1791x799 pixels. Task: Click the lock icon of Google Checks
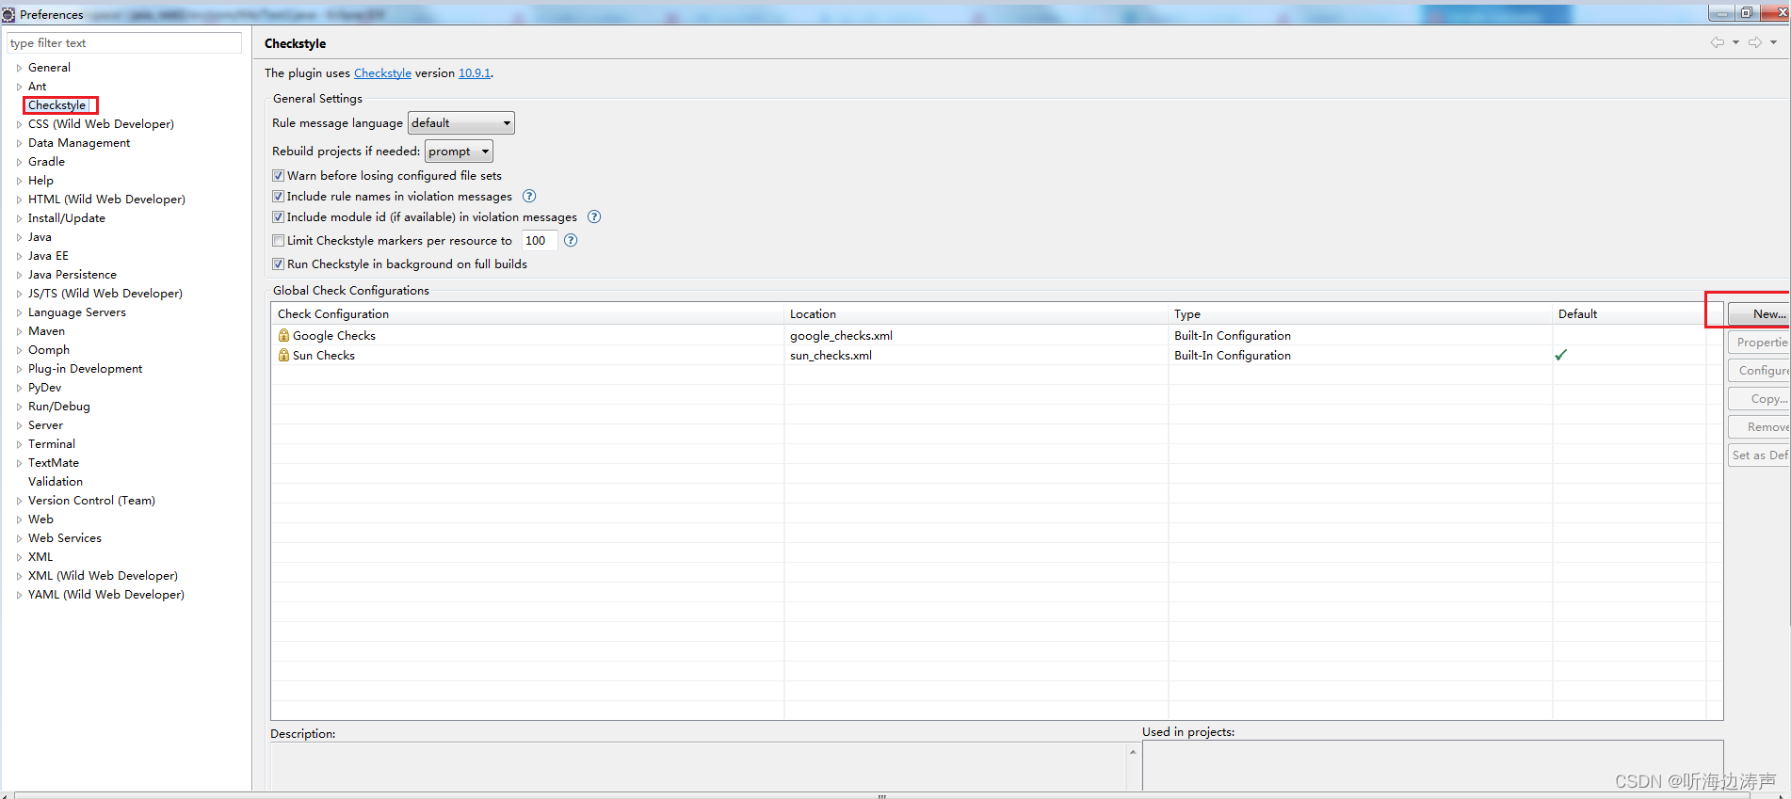[x=283, y=335]
